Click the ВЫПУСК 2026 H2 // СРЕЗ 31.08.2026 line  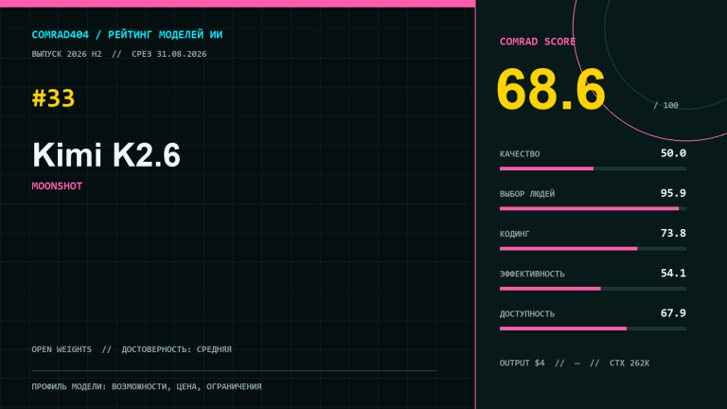[119, 54]
